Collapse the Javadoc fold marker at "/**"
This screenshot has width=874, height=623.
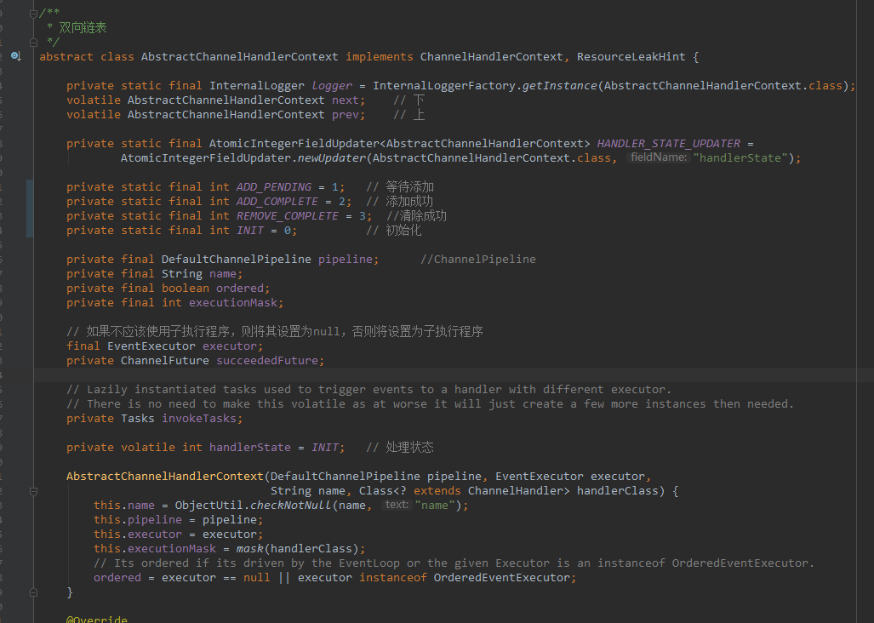click(x=33, y=14)
